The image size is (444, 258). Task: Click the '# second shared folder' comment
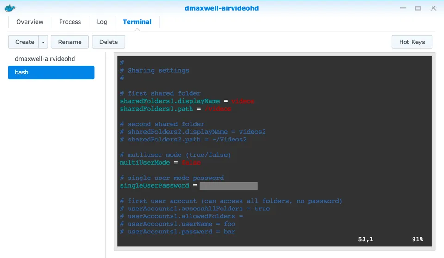[162, 124]
